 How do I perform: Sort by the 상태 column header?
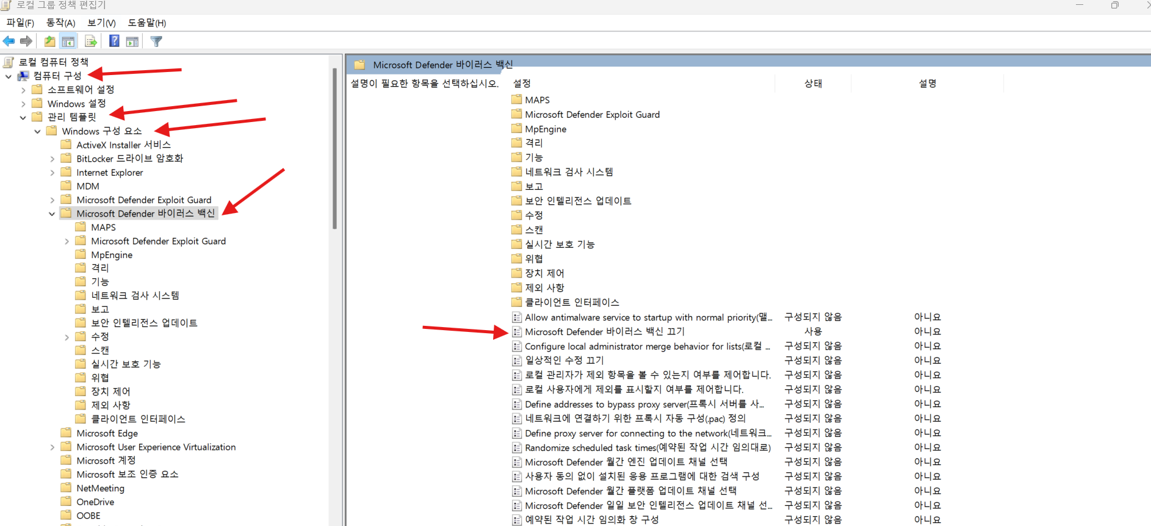pyautogui.click(x=813, y=83)
